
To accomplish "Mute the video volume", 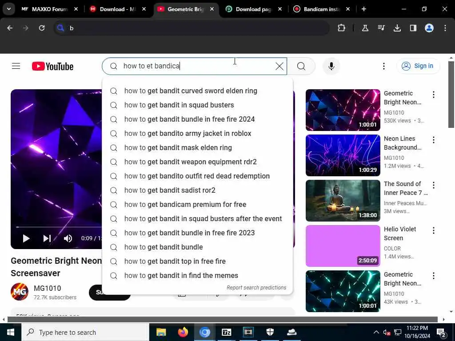I will [68, 238].
